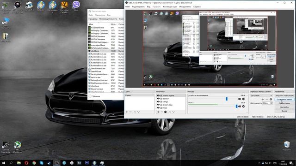Screen dimensions: 296x166
Task: Collapse Task Manager with the Меньше arrow
Action: pos(94,96)
